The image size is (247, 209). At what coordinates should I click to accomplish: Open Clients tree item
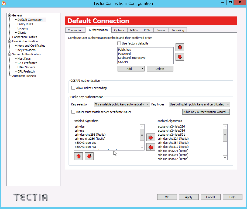[x=22, y=33]
